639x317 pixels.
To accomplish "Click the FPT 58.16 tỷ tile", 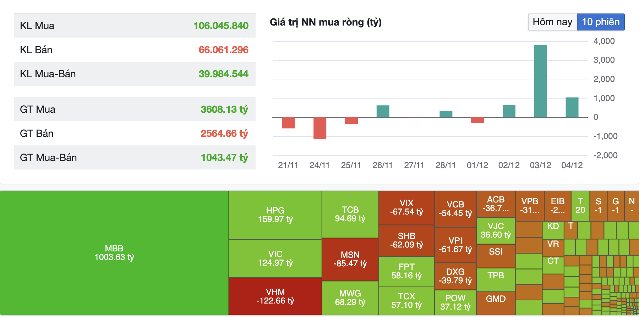I will (x=406, y=271).
